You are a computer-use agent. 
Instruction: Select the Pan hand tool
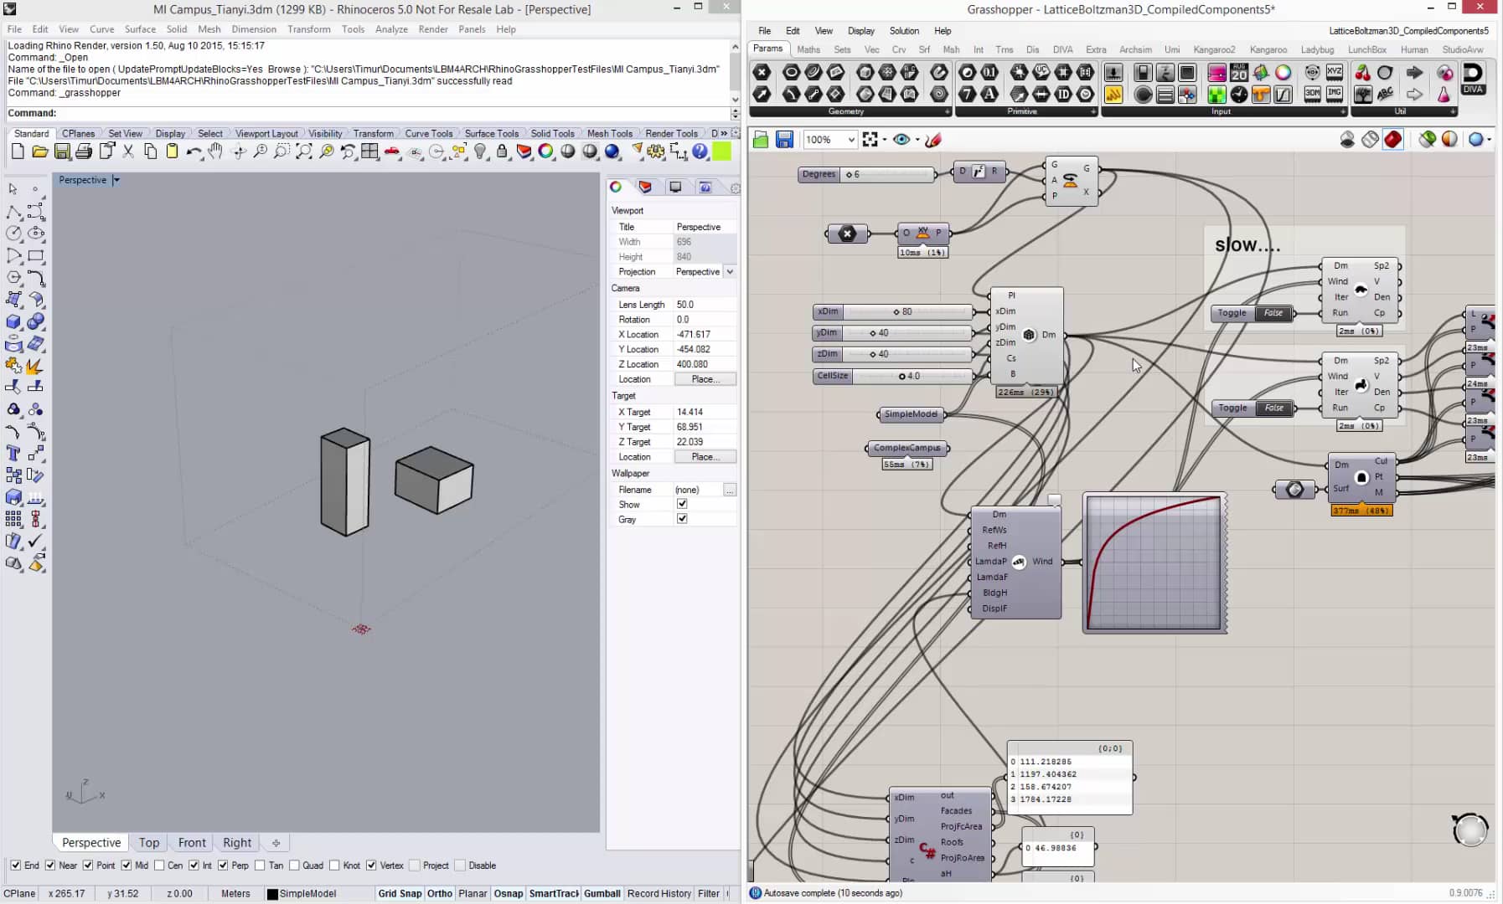(x=215, y=152)
